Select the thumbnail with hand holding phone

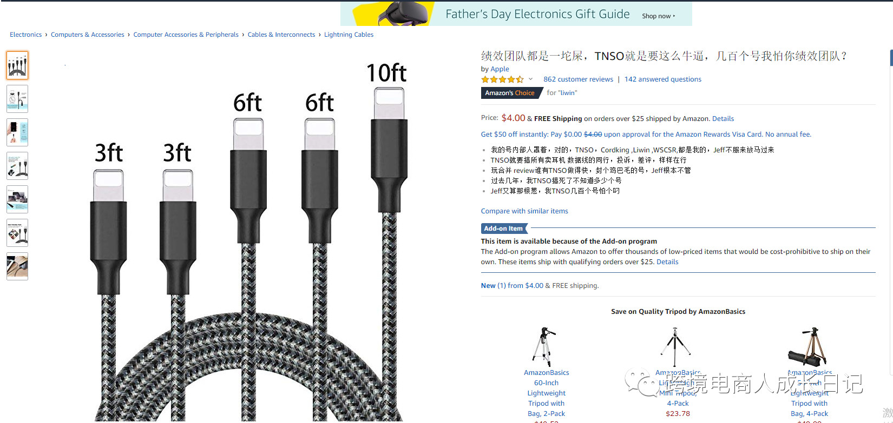click(x=17, y=132)
